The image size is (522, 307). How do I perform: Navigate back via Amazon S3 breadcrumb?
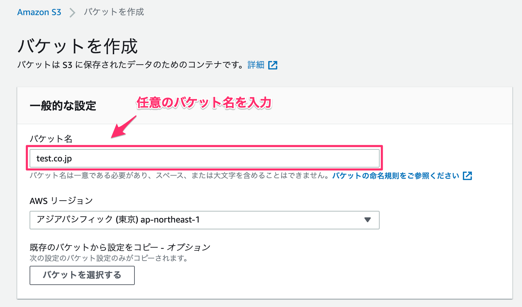point(39,12)
